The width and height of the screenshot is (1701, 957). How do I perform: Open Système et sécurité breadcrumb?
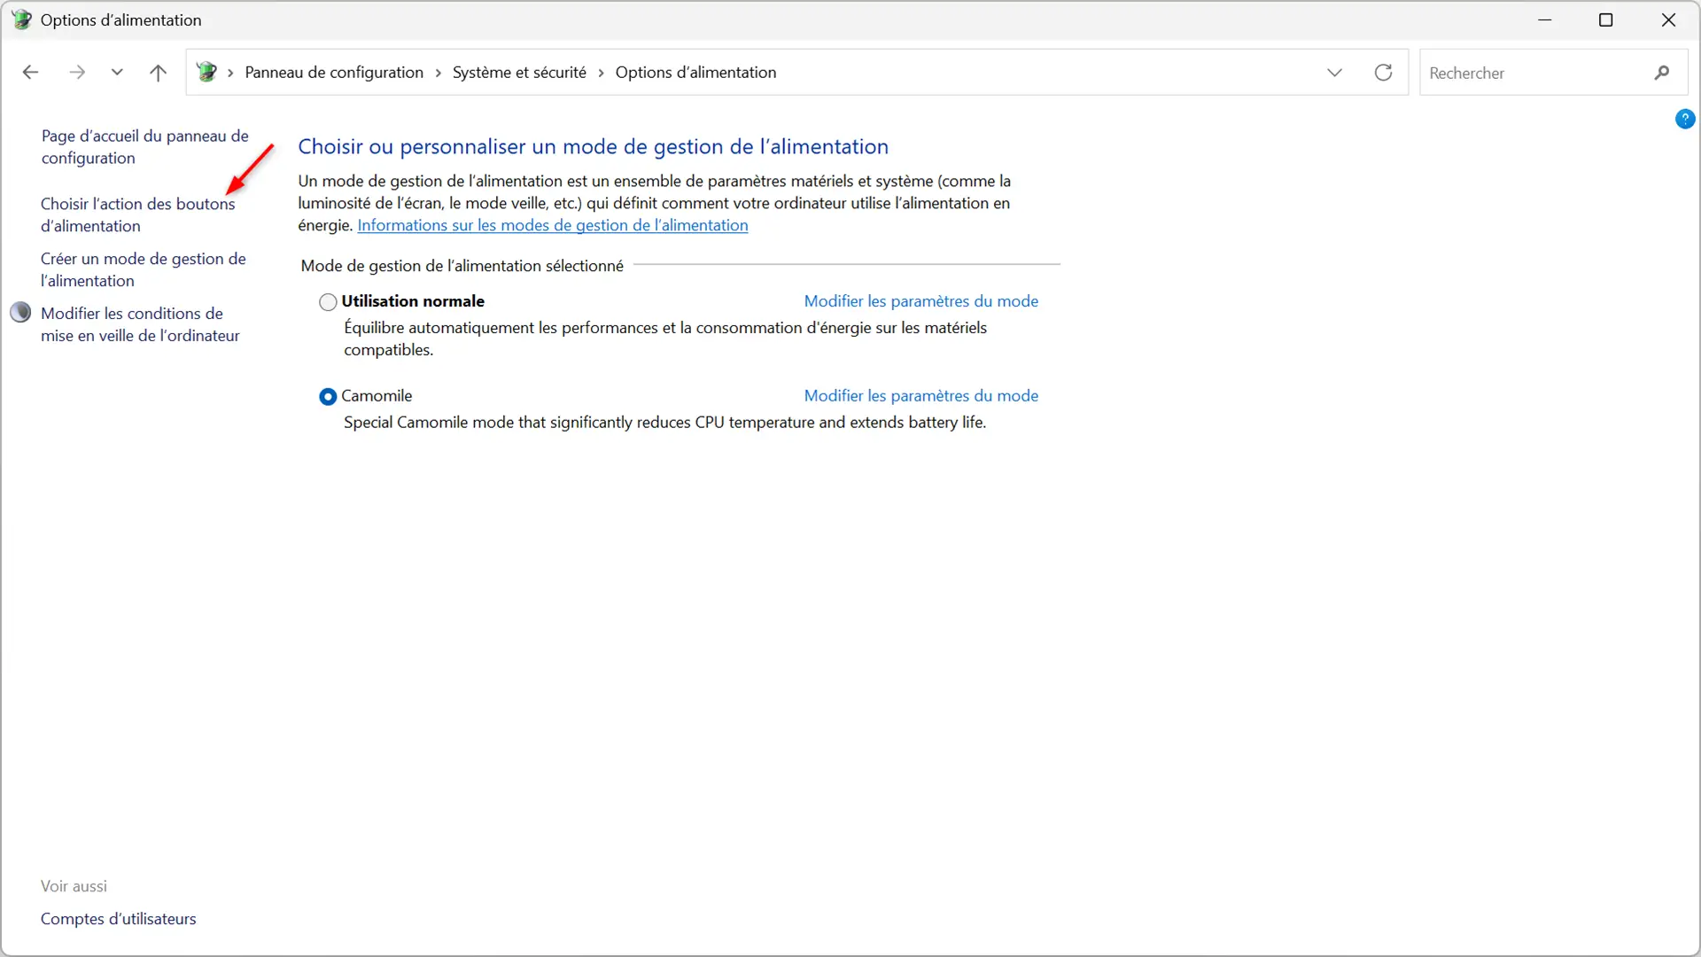[519, 73]
